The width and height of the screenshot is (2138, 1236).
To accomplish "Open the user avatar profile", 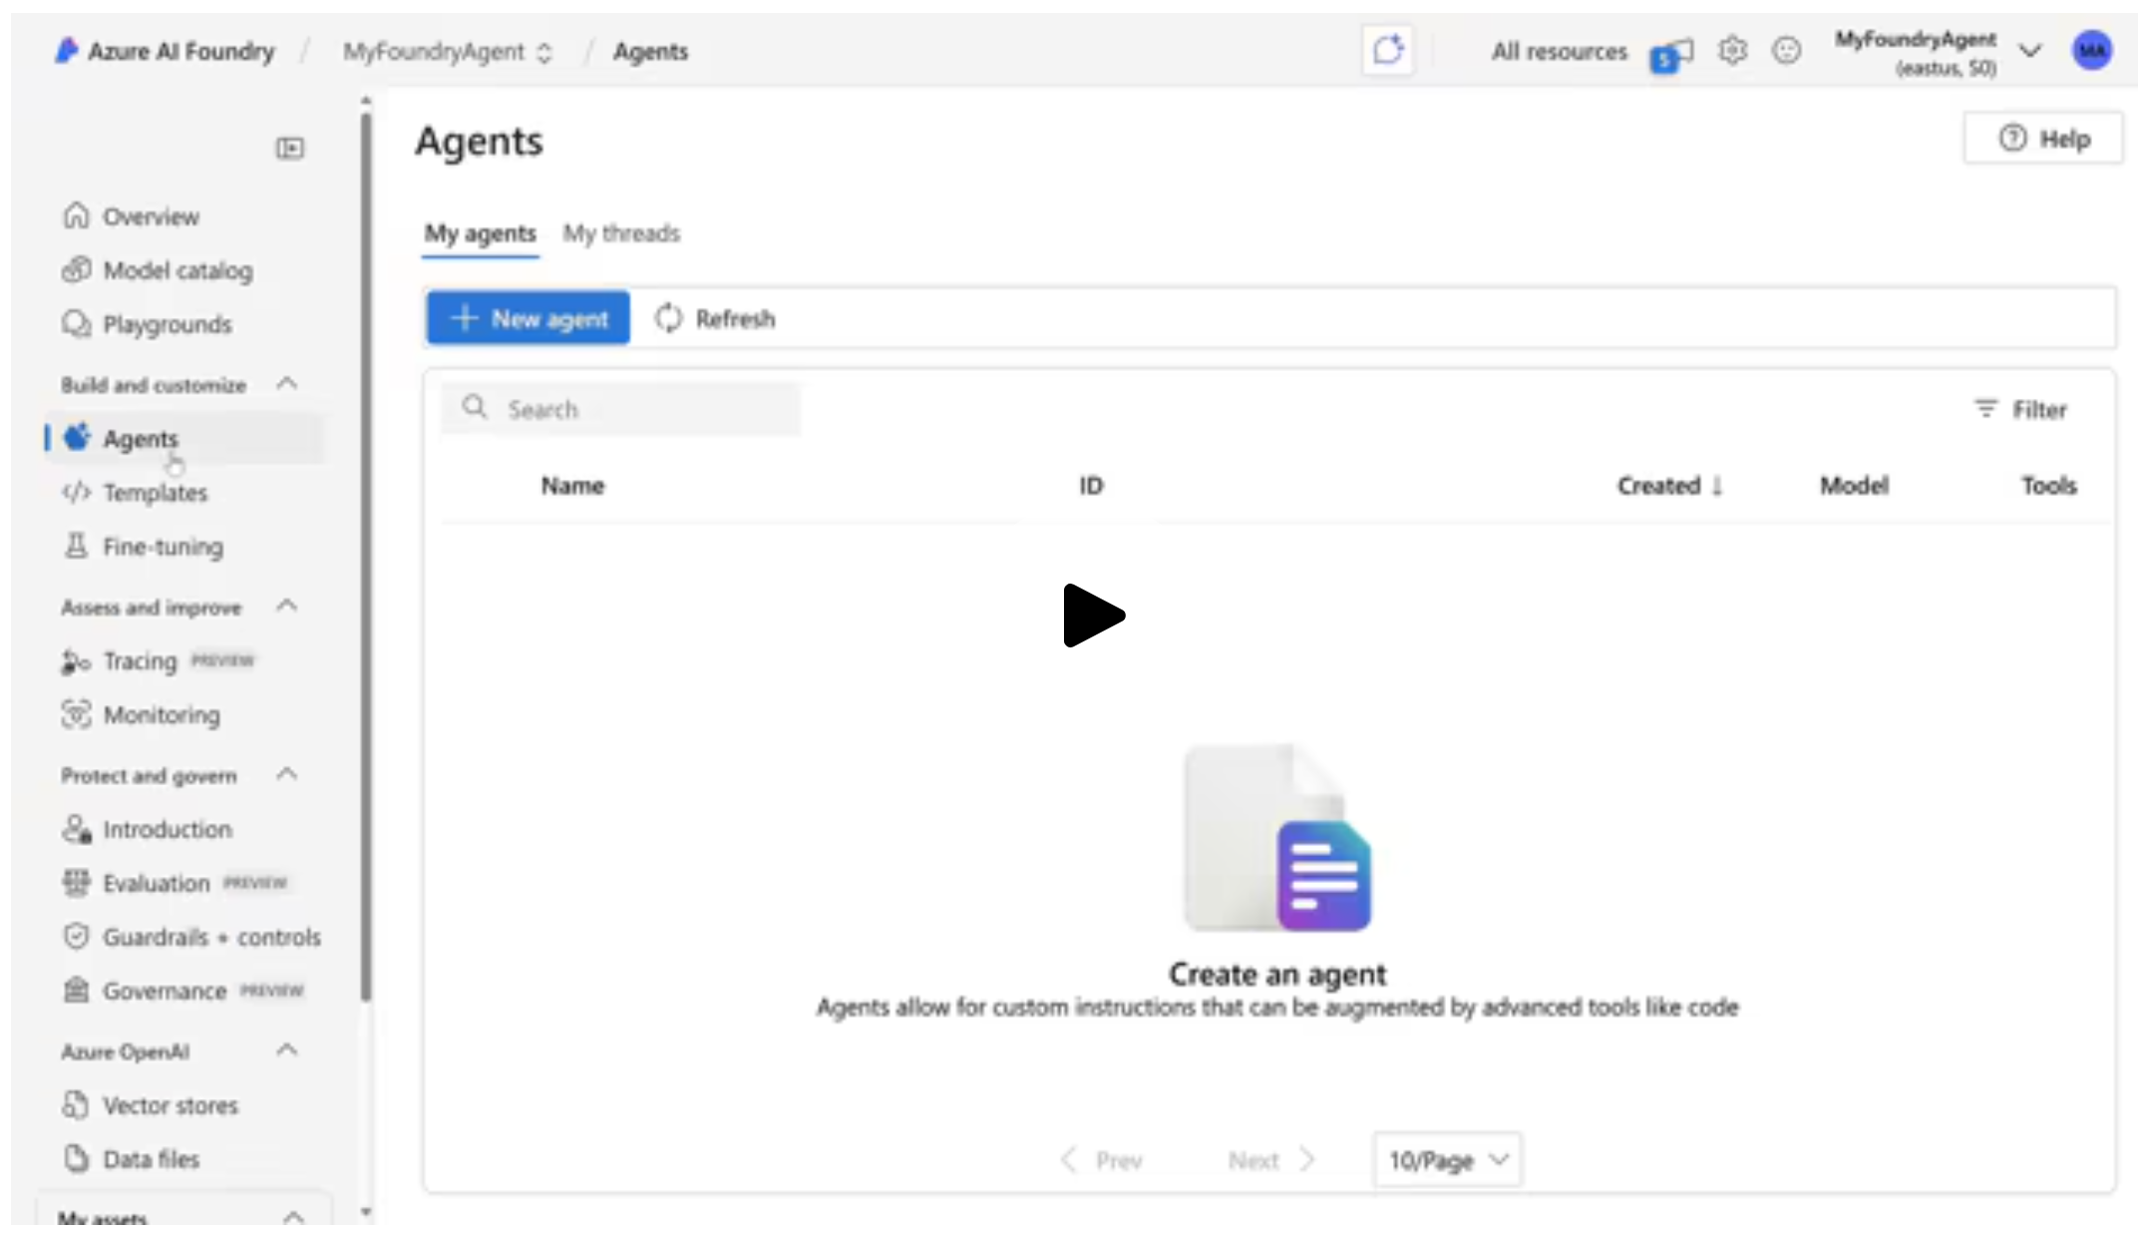I will pos(2092,50).
